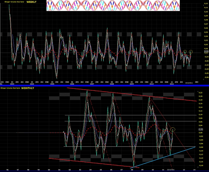Click the -0,18 value on monthly scale
The image size is (209, 172).
click(200, 165)
